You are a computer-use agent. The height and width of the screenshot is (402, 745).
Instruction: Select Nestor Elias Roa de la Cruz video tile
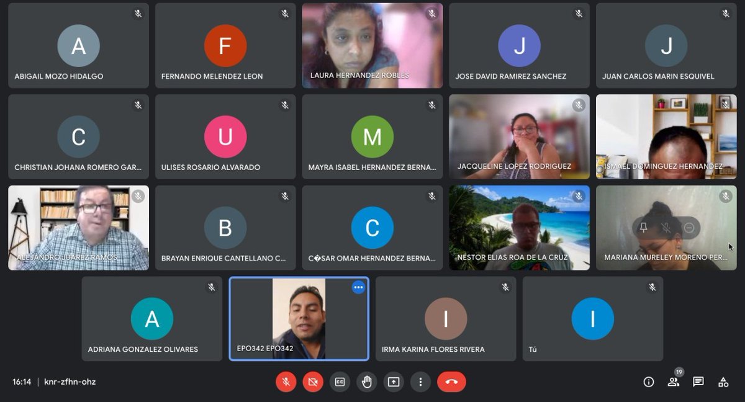(519, 228)
